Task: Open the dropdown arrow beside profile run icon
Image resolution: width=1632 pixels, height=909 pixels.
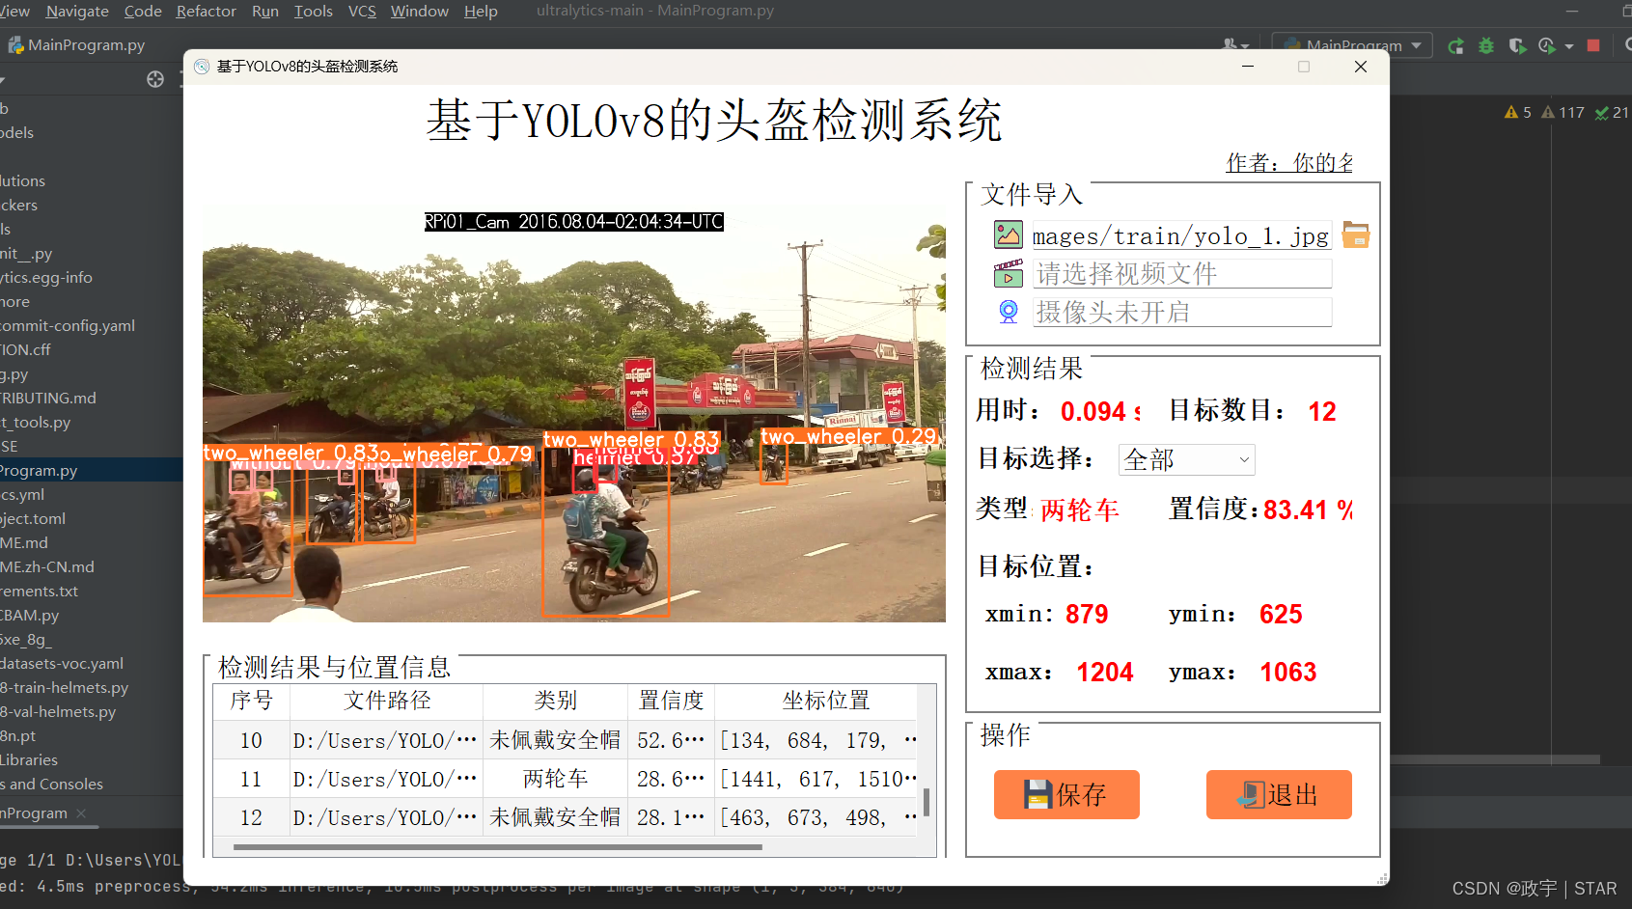Action: [1569, 46]
